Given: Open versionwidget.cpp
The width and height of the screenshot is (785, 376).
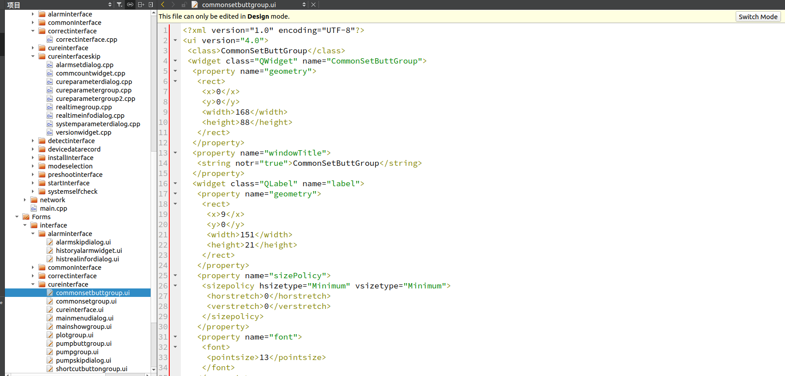Looking at the screenshot, I should coord(84,132).
